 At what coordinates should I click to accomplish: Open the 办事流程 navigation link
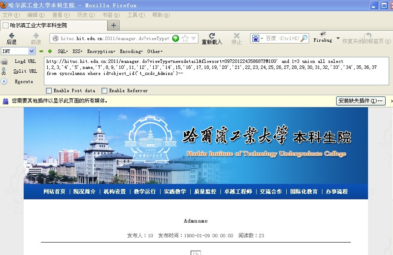coord(337,192)
